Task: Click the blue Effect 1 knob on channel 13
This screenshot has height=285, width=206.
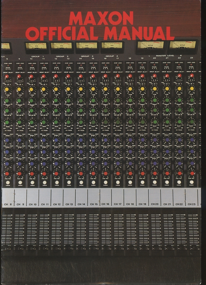Action: click(68, 140)
